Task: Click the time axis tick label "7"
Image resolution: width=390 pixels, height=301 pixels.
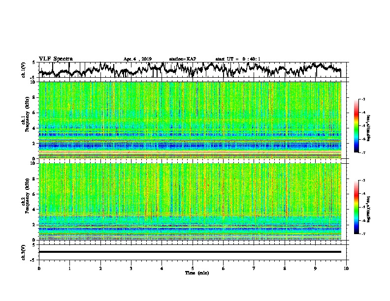Action: [254, 269]
